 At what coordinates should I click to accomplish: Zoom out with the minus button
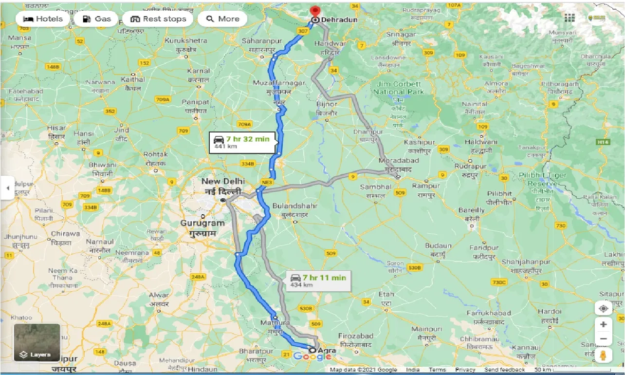tap(604, 338)
